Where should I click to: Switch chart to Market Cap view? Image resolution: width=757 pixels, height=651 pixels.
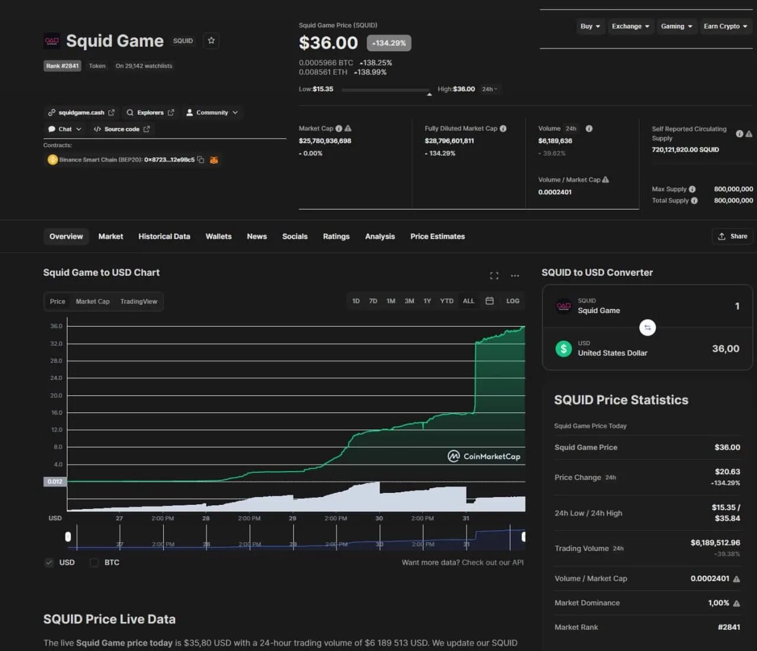93,301
